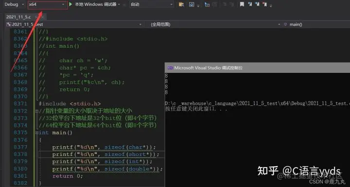Click the console window title icon
Image resolution: width=350 pixels, height=187 pixels.
point(170,68)
